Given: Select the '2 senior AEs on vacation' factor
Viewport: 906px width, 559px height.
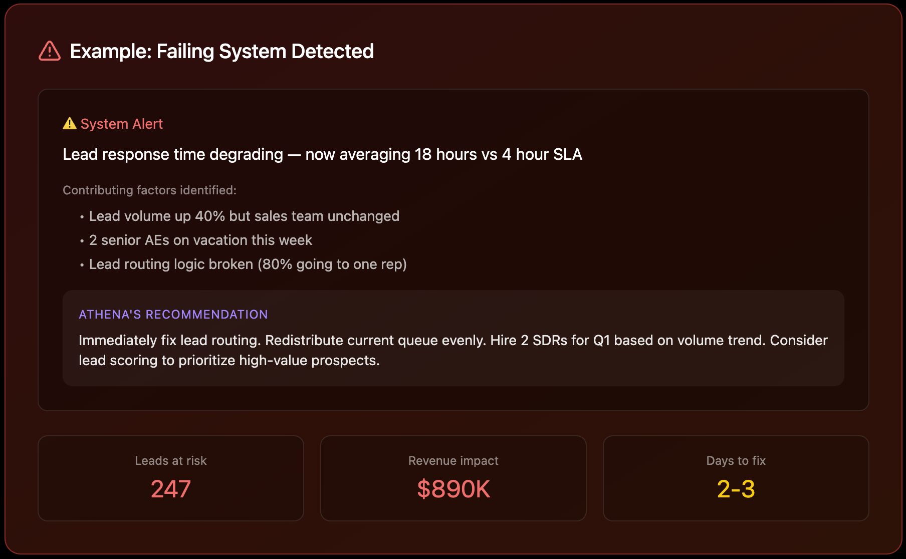Looking at the screenshot, I should tap(200, 240).
